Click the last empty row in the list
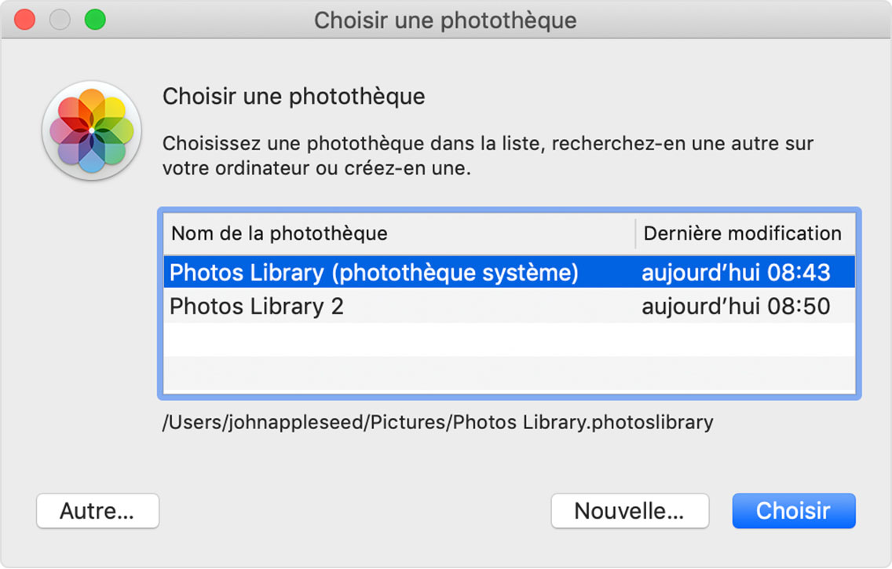Image resolution: width=892 pixels, height=569 pixels. (x=509, y=373)
